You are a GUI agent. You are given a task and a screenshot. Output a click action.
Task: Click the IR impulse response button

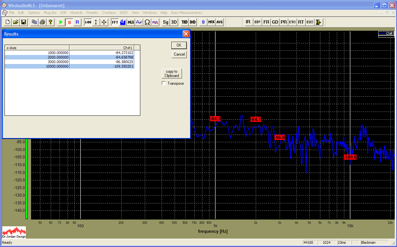(x=248, y=22)
